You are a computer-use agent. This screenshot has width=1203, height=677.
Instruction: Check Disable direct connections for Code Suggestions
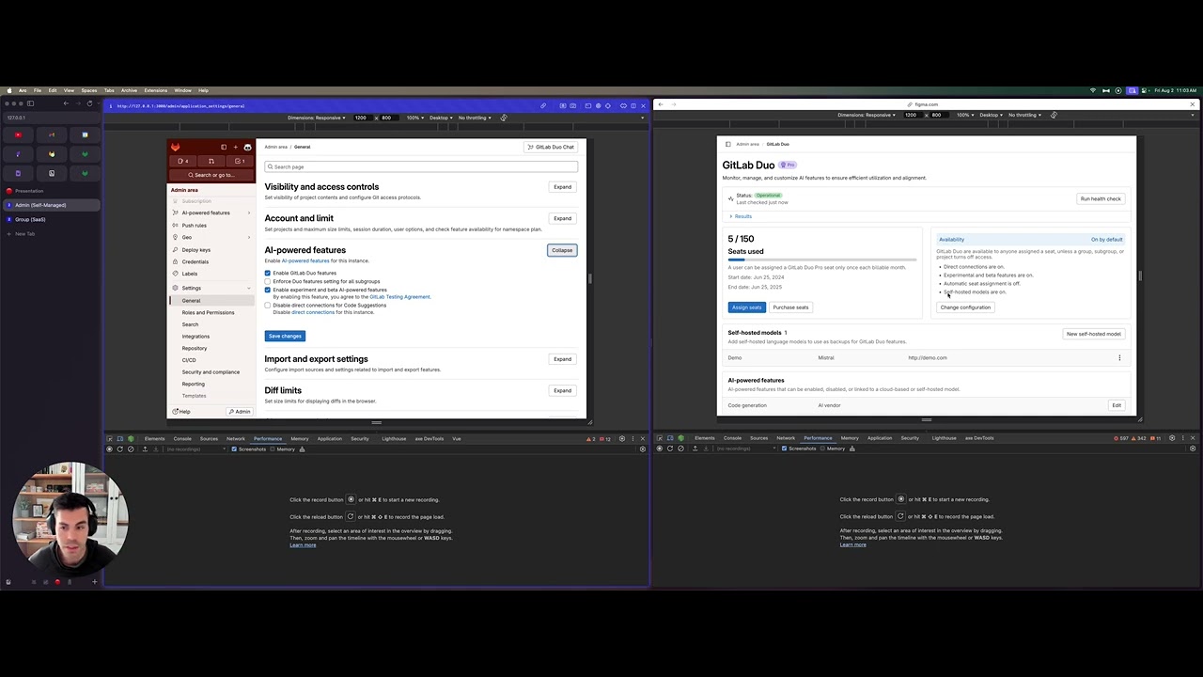[268, 306]
